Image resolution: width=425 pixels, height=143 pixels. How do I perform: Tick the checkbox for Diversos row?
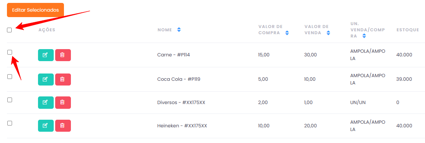click(x=10, y=100)
